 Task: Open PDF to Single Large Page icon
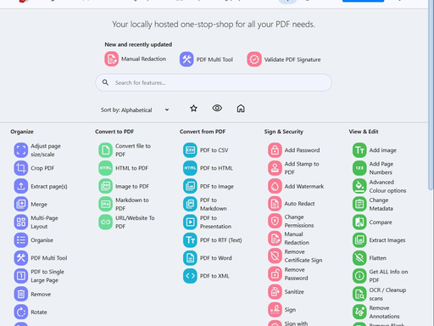tap(21, 276)
